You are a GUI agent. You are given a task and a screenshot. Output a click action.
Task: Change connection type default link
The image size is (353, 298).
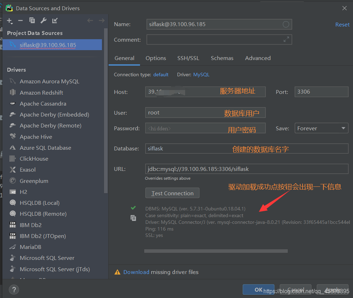click(161, 74)
